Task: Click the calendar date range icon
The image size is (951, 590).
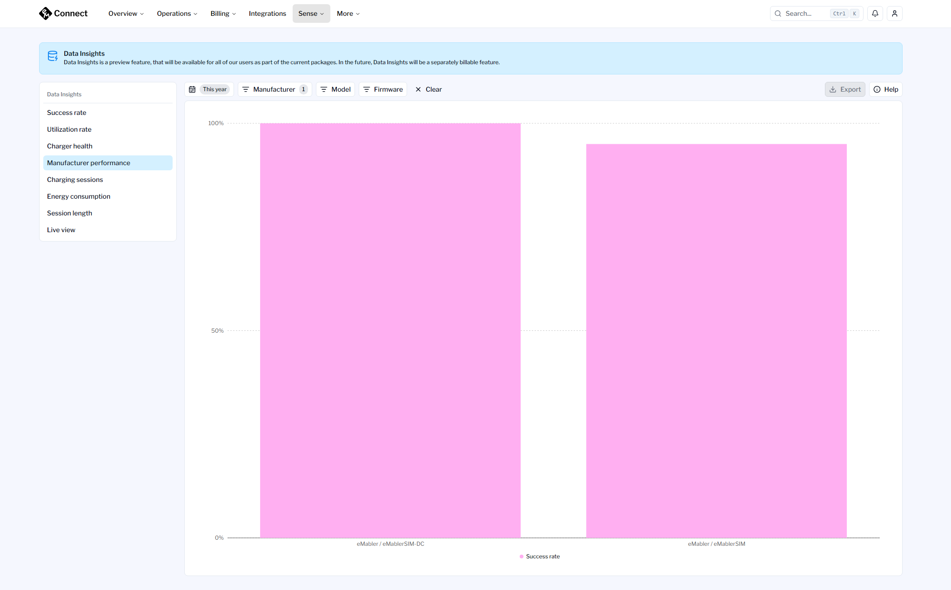Action: pyautogui.click(x=192, y=89)
